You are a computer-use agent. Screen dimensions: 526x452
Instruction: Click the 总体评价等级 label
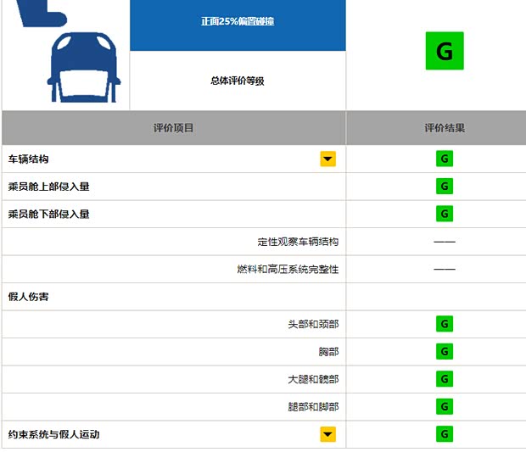tap(238, 81)
